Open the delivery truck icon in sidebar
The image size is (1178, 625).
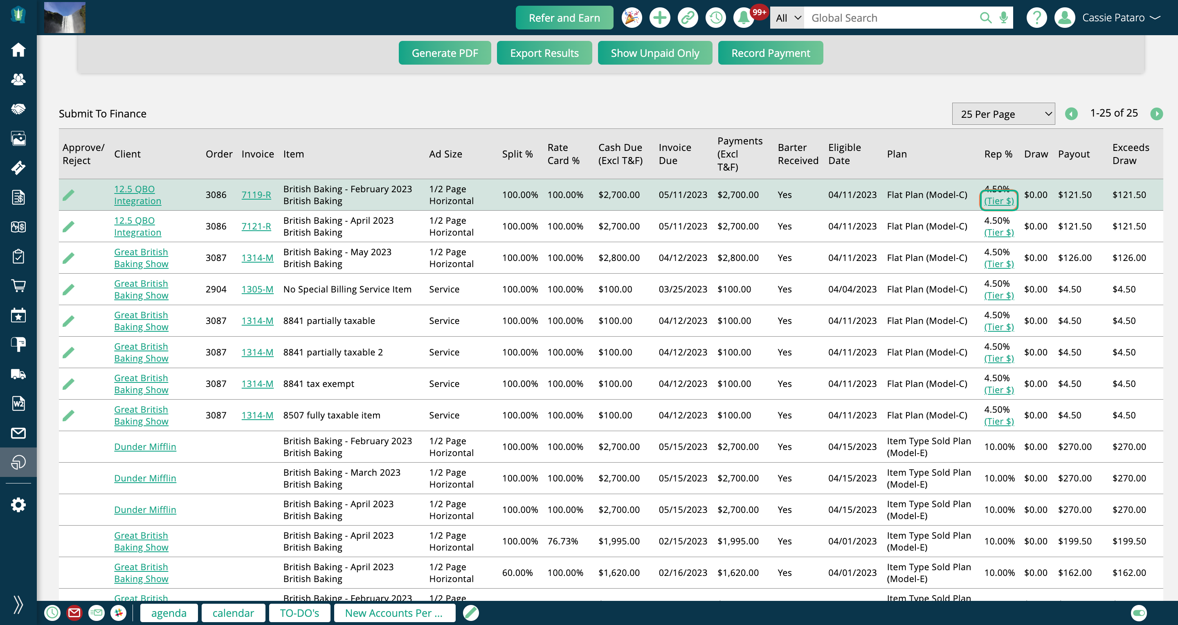click(18, 374)
